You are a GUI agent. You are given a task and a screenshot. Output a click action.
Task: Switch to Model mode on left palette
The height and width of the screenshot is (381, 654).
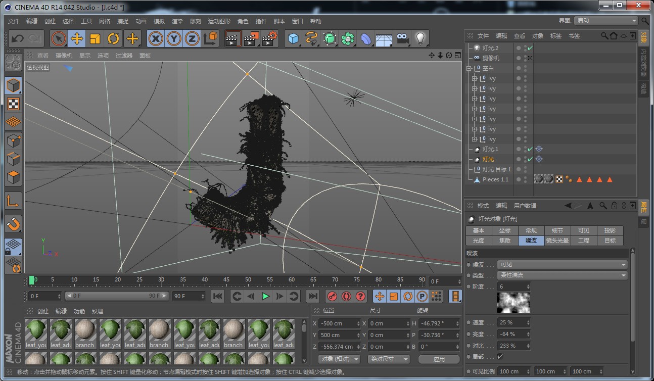[x=13, y=85]
